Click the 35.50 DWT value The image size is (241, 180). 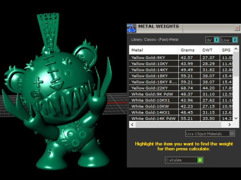coord(208,118)
